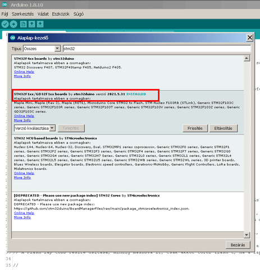The height and width of the screenshot is (270, 260).
Task: Open the Súgó menu
Action: (x=79, y=14)
